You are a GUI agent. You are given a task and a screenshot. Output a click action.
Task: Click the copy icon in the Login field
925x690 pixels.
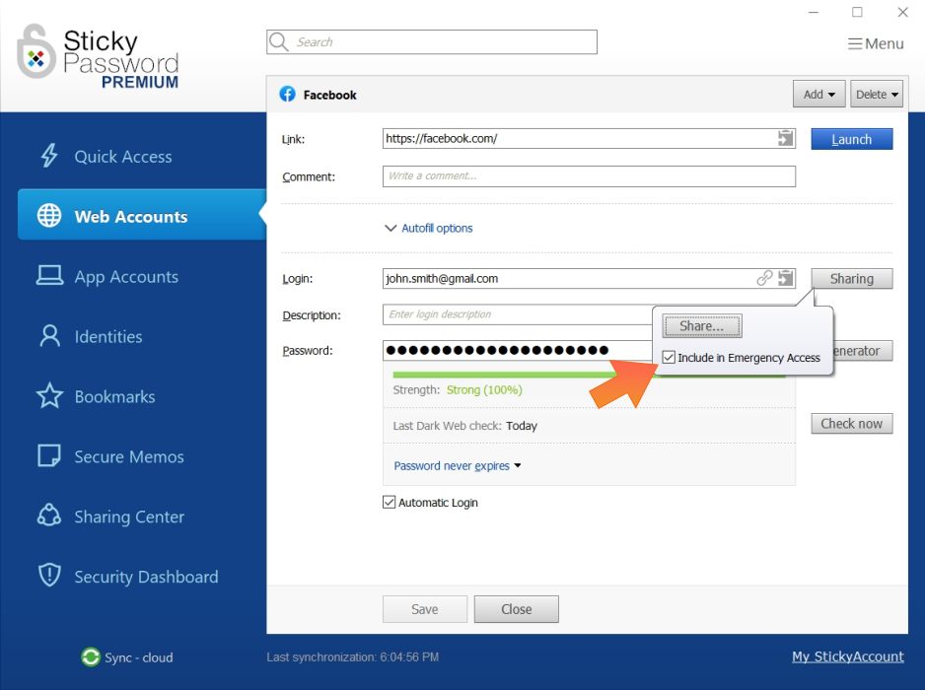(x=785, y=278)
